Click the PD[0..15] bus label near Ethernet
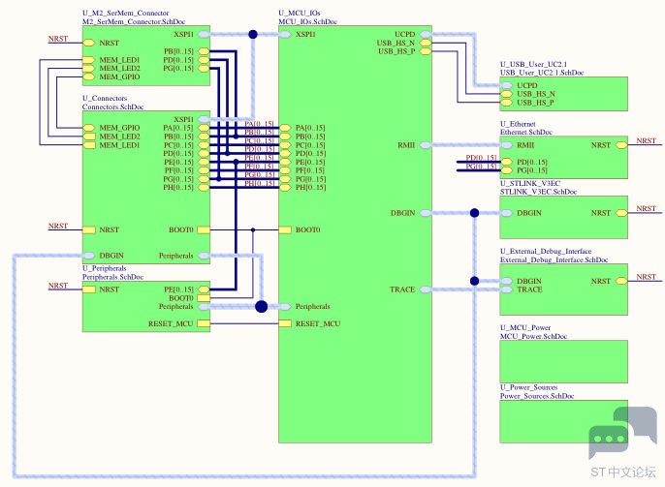 coord(481,158)
